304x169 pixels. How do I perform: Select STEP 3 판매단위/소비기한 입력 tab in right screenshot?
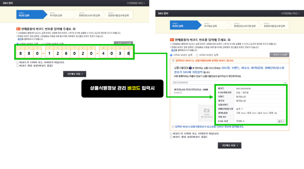[245, 25]
